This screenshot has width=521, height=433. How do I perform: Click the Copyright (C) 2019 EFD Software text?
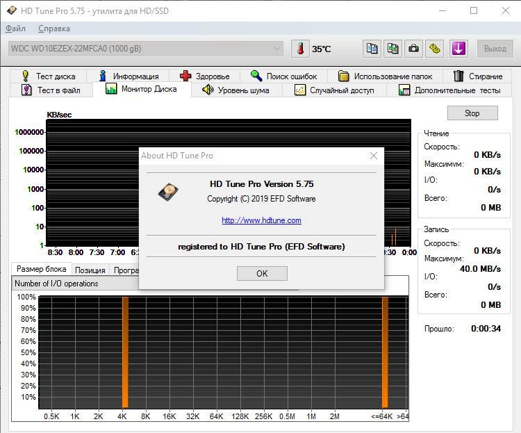pyautogui.click(x=261, y=199)
